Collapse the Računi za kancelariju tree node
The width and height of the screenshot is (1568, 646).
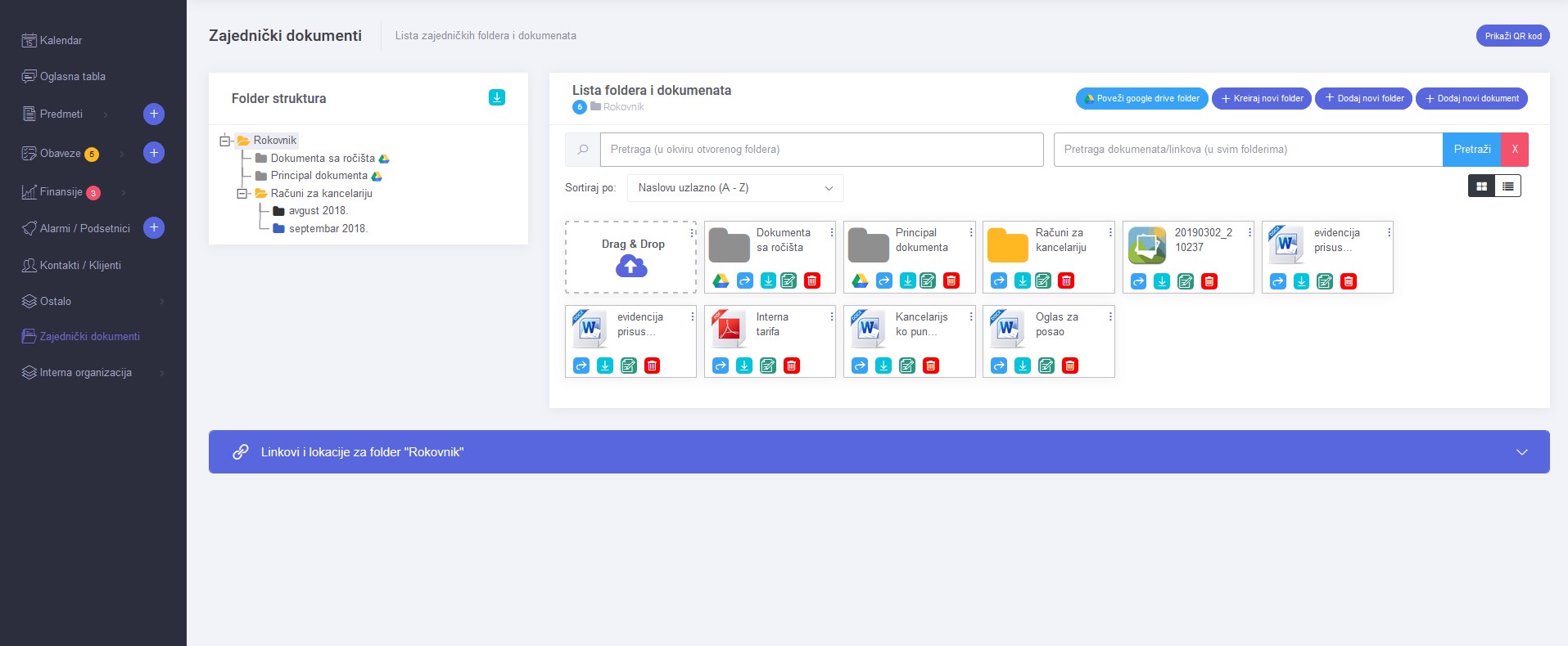242,194
